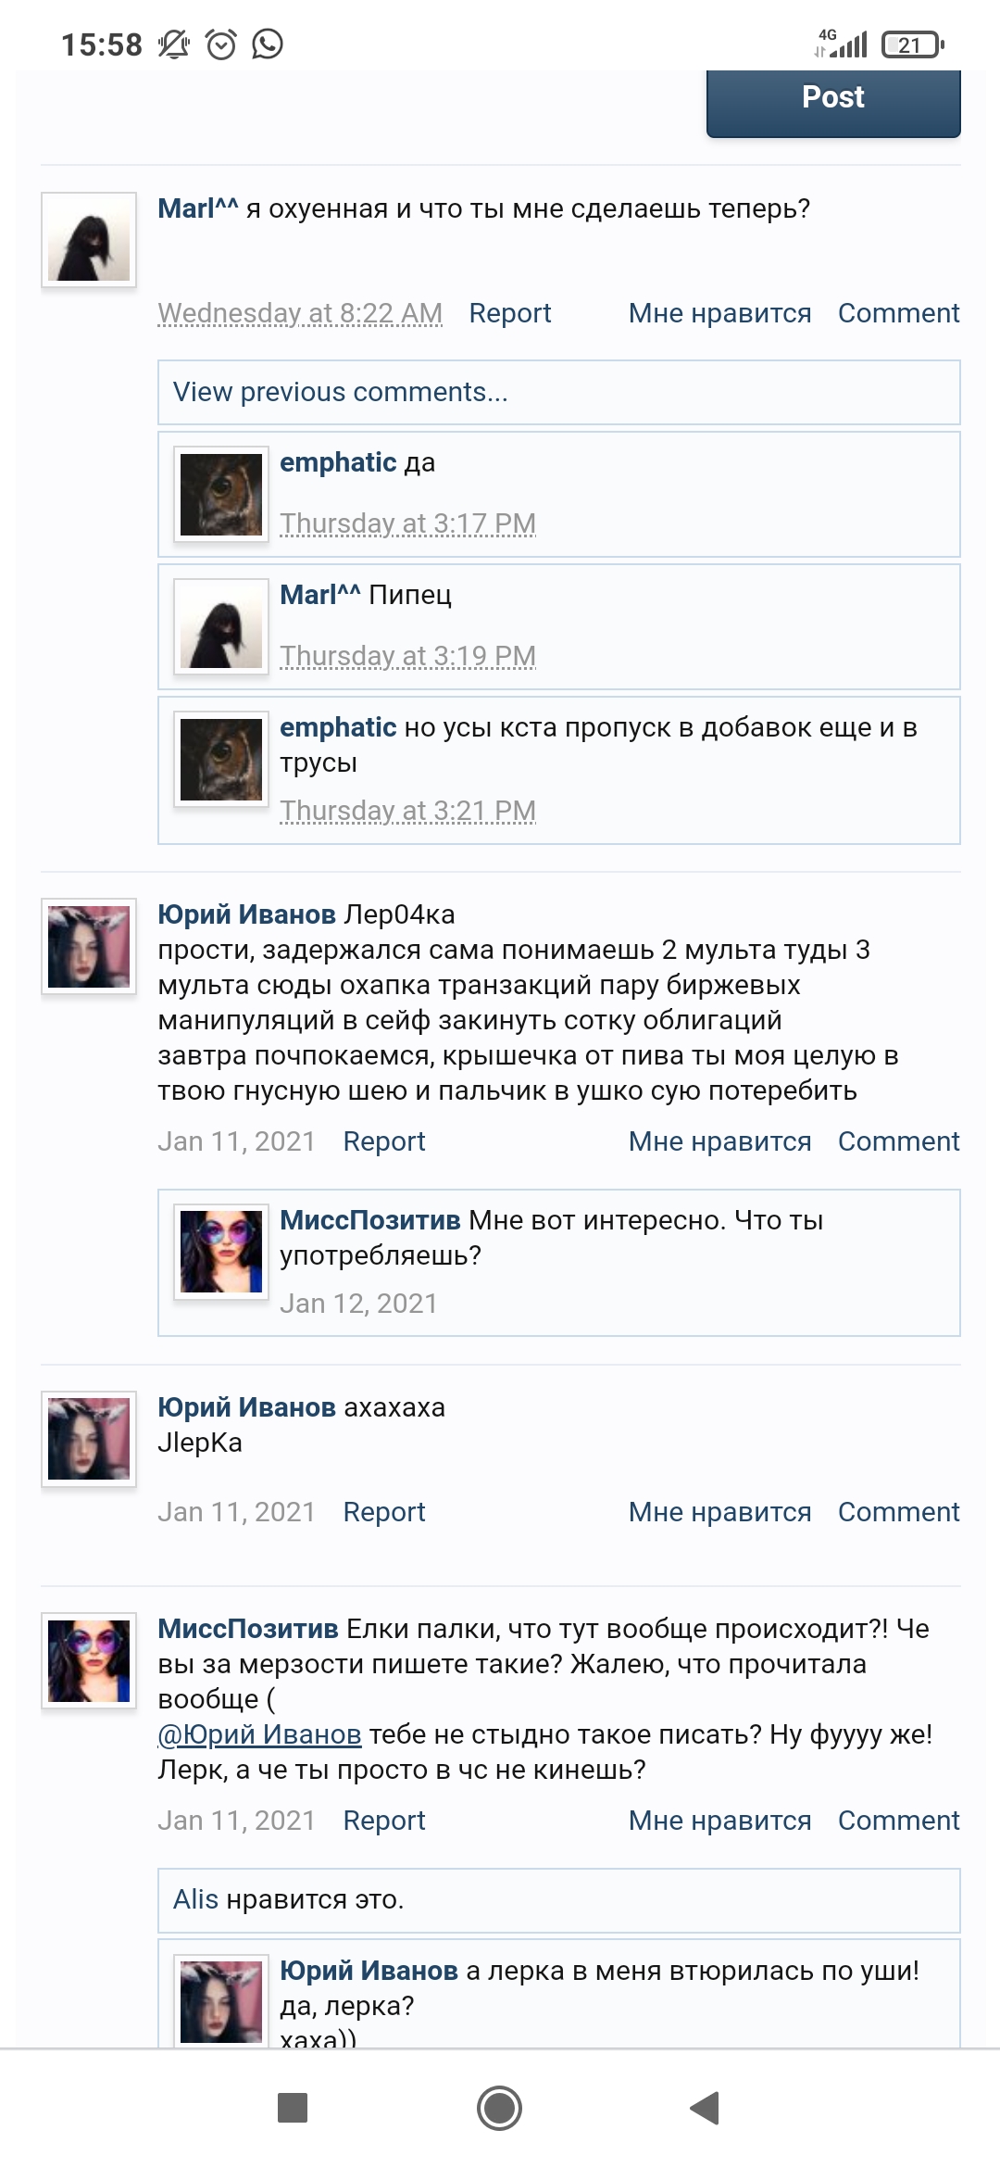Toggle 'Мне нравится' on МиссПозитив's comment
The image size is (1000, 2168).
719,1819
